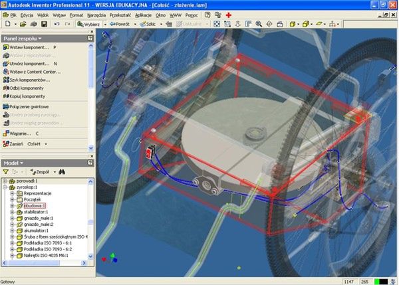This screenshot has width=399, height=285.
Task: Open the Pomoc menu
Action: [192, 15]
